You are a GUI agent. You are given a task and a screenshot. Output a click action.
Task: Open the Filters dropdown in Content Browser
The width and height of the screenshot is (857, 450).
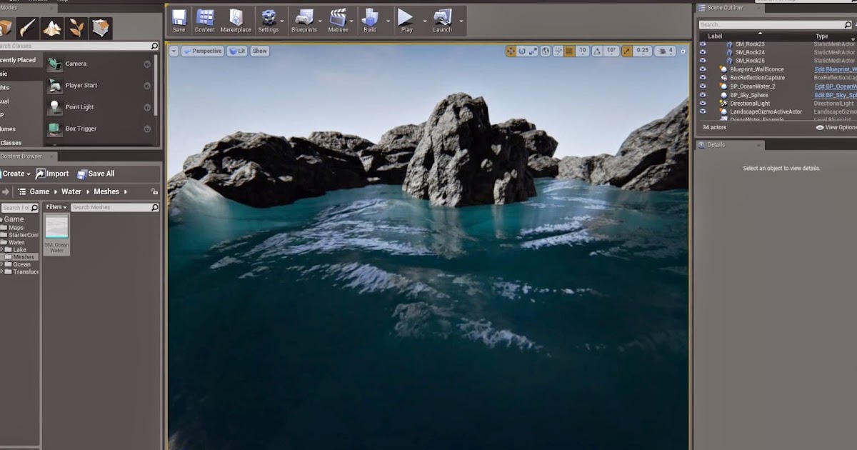click(x=55, y=206)
